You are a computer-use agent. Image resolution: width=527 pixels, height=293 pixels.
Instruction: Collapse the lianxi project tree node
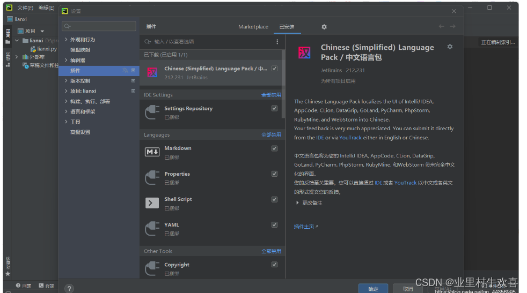17,41
